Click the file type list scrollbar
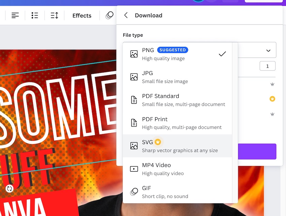The image size is (286, 216). click(235, 123)
